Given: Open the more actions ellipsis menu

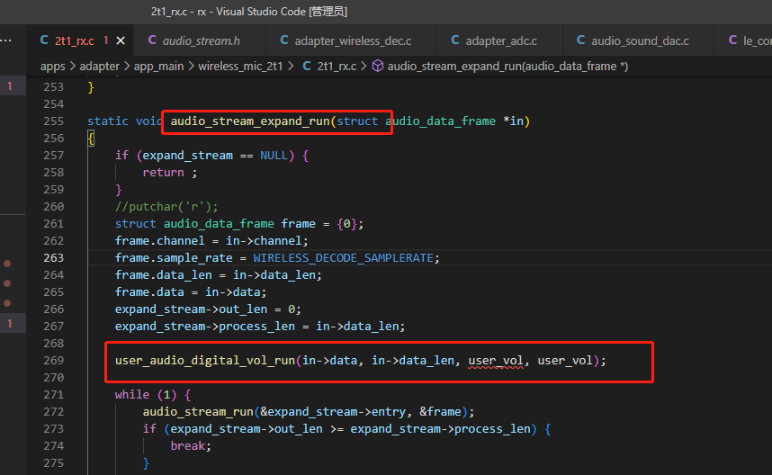Looking at the screenshot, I should click(x=6, y=40).
